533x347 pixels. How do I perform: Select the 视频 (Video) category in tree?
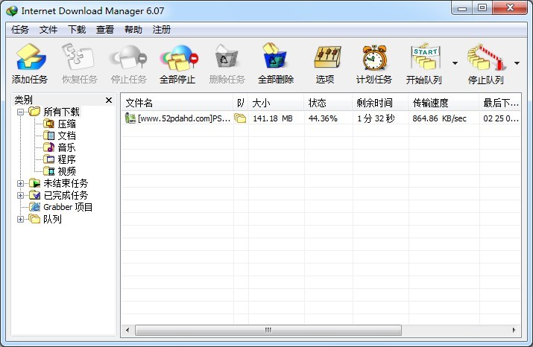coord(66,171)
